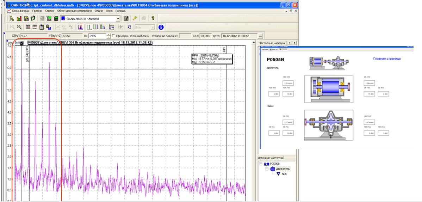Viewport: 422px width, 202px height.
Task: Click the blue info icon
Action: (x=161, y=27)
